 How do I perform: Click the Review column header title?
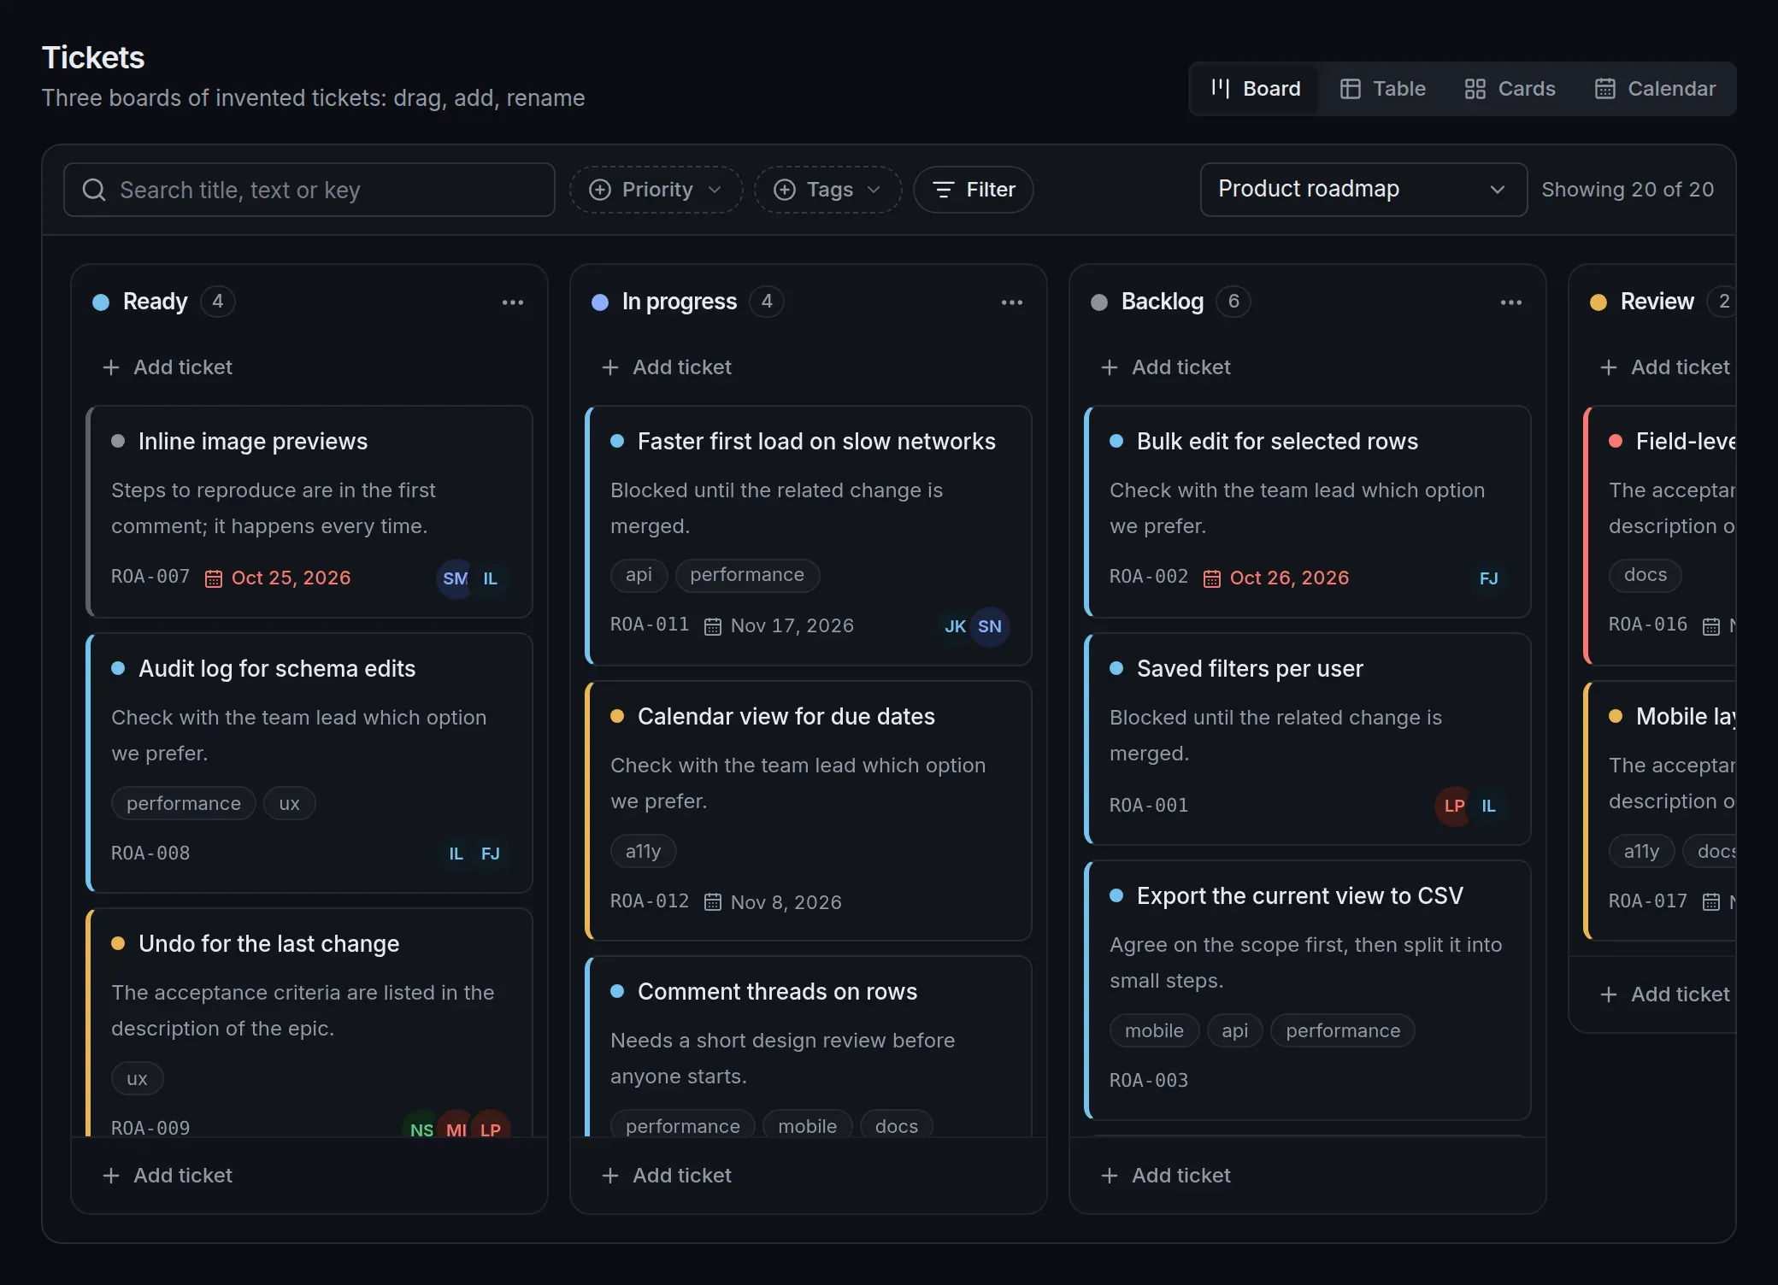(1657, 302)
